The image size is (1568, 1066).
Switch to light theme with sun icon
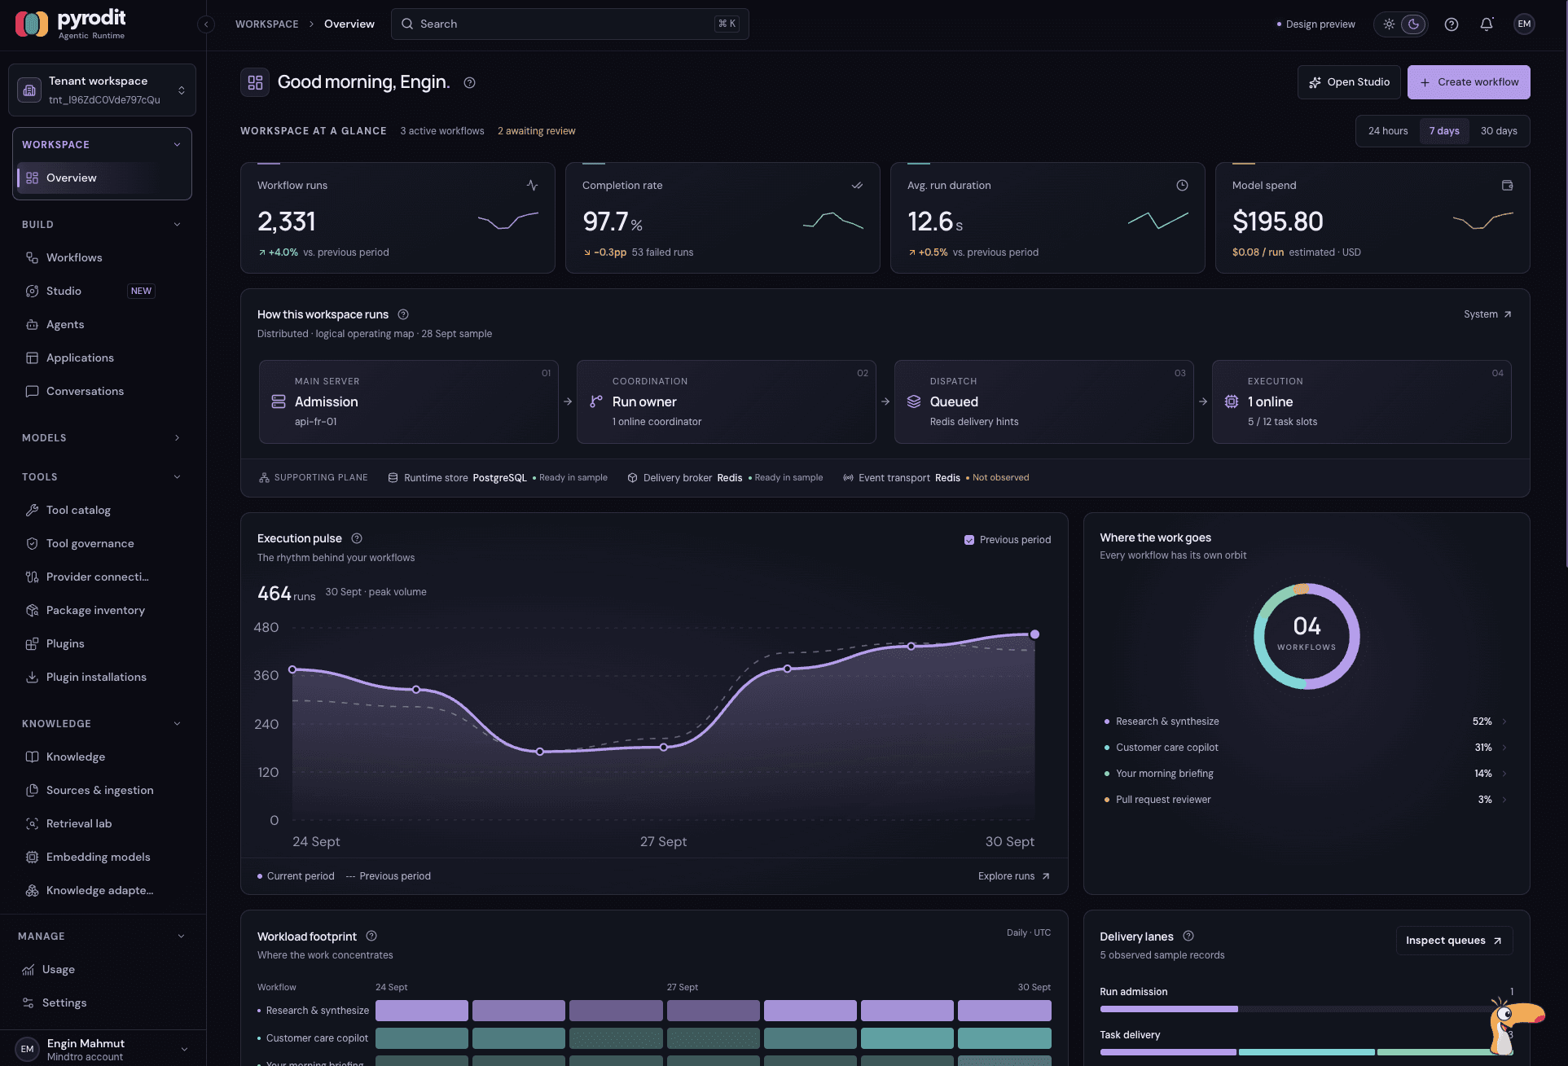1389,24
